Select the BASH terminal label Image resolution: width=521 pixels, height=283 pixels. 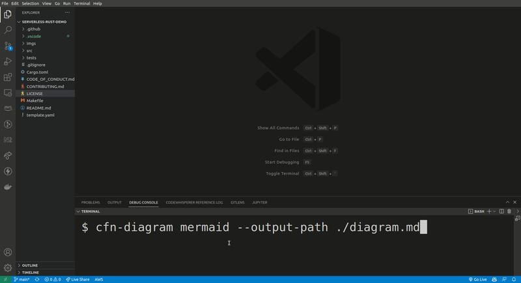(476, 211)
